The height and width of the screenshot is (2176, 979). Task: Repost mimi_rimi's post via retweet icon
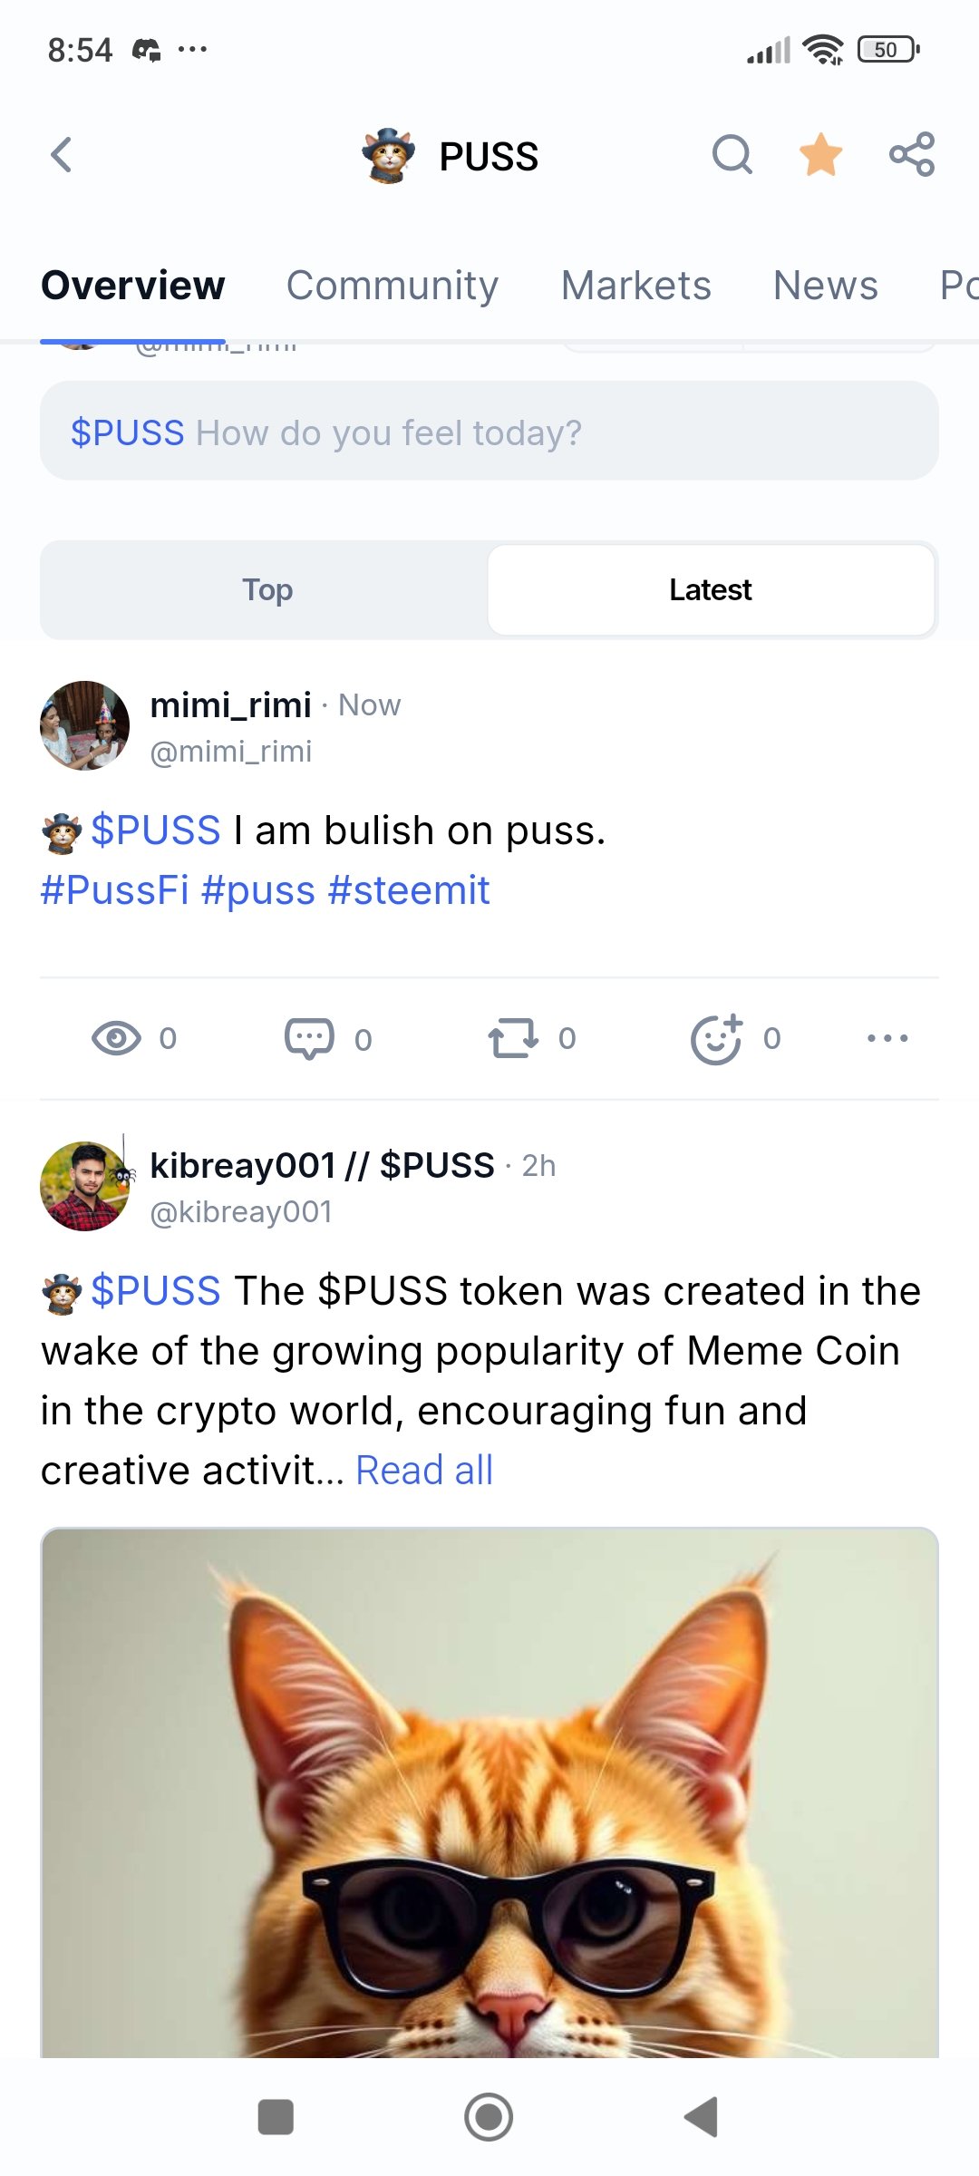tap(513, 1038)
